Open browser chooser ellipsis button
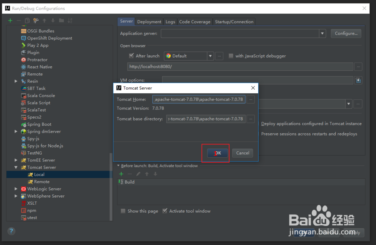The height and width of the screenshot is (245, 376). click(x=219, y=56)
